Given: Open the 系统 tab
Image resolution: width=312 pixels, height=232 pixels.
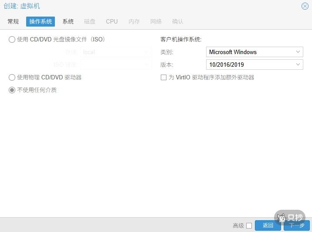Looking at the screenshot, I should pos(68,21).
